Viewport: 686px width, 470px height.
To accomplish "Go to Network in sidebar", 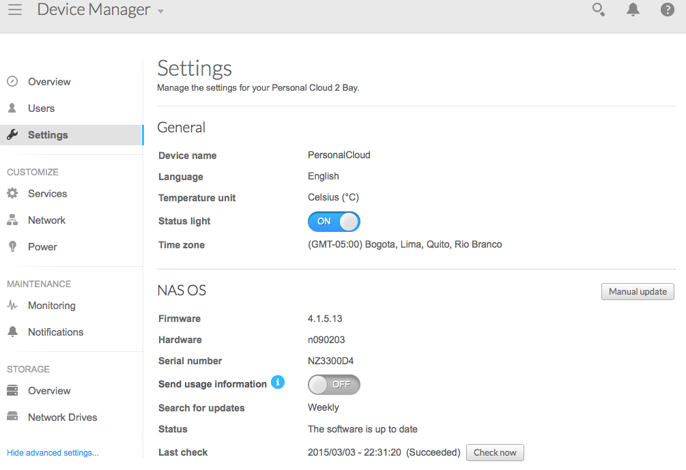I will (46, 220).
